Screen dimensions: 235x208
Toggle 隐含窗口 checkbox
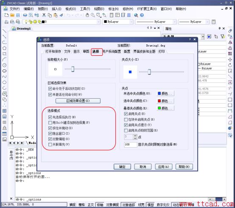50,134
